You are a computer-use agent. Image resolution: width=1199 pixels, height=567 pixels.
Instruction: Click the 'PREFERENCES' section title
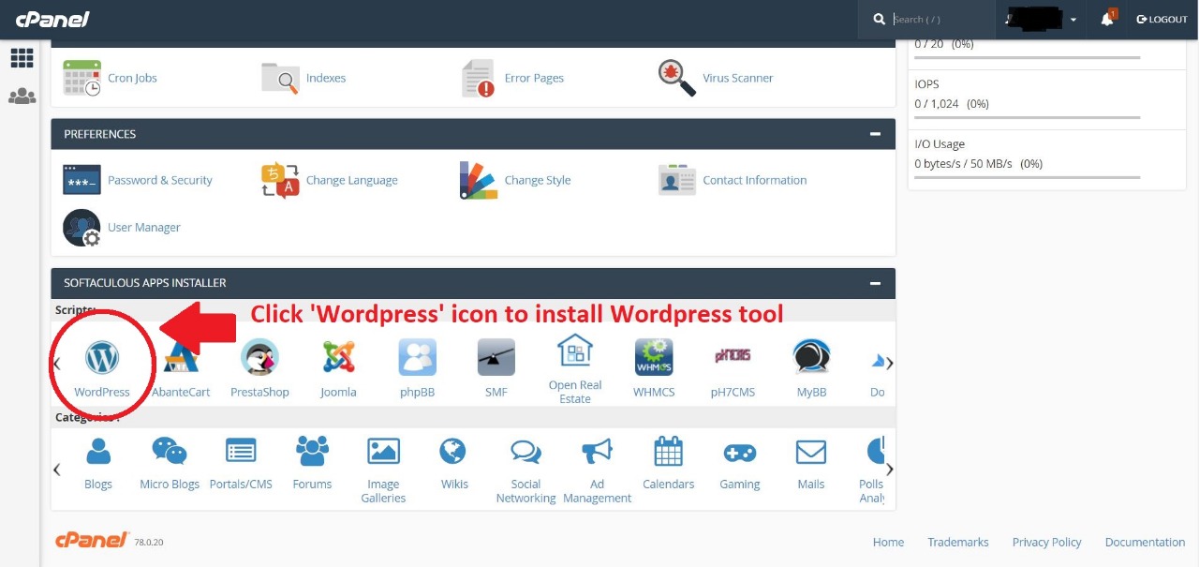[100, 134]
